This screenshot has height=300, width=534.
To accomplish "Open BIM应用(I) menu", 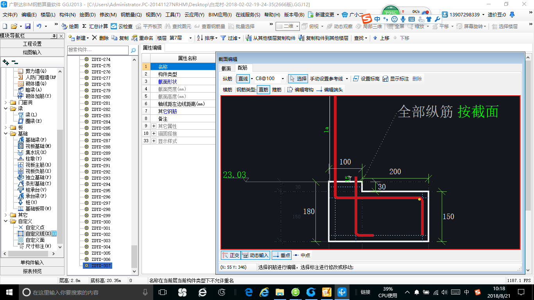I will point(220,15).
